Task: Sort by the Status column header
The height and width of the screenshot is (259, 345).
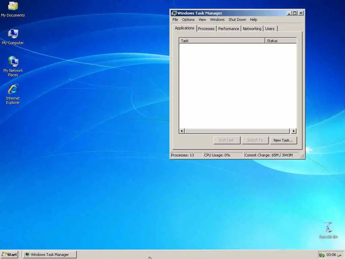Action: 281,41
